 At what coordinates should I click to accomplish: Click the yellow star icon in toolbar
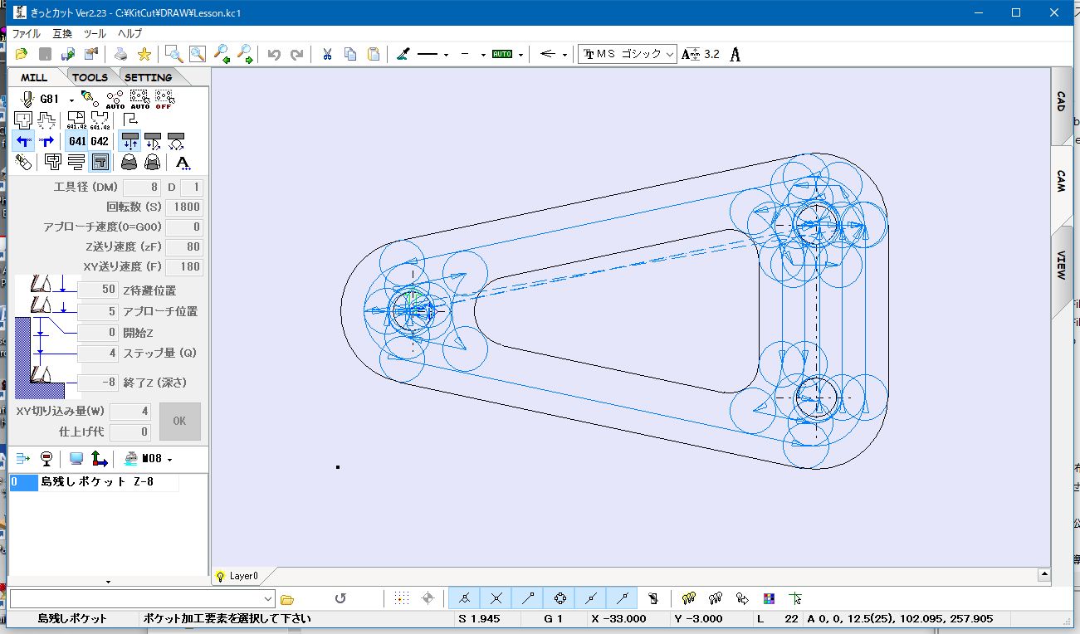144,54
